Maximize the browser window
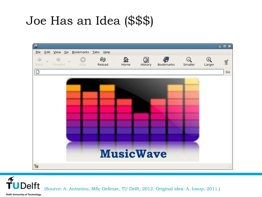262x197 pixels. (225, 46)
